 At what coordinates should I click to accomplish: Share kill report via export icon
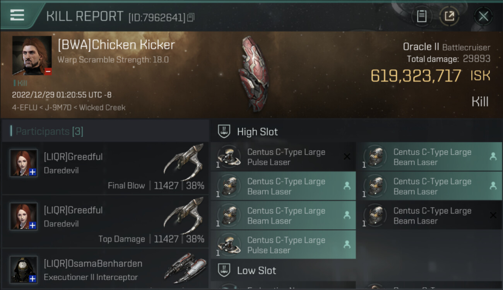(x=449, y=16)
